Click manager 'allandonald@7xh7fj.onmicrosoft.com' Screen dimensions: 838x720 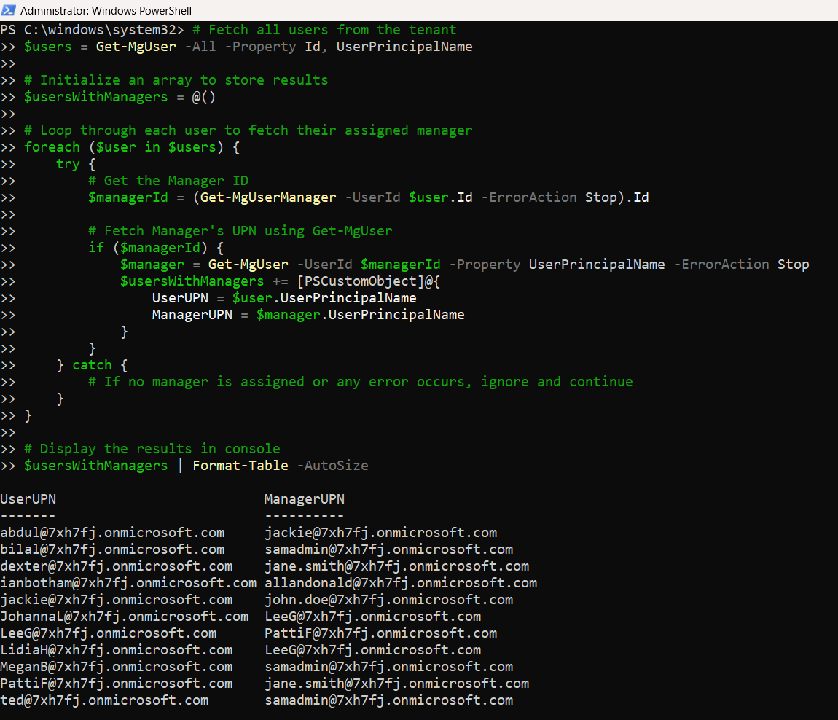point(401,583)
